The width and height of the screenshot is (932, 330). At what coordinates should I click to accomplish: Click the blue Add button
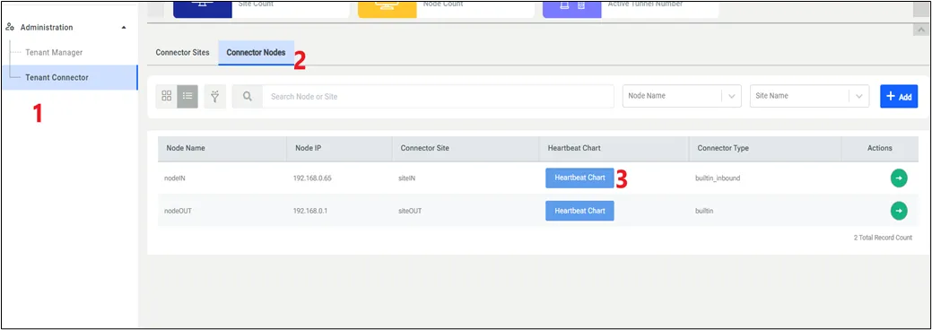point(899,96)
